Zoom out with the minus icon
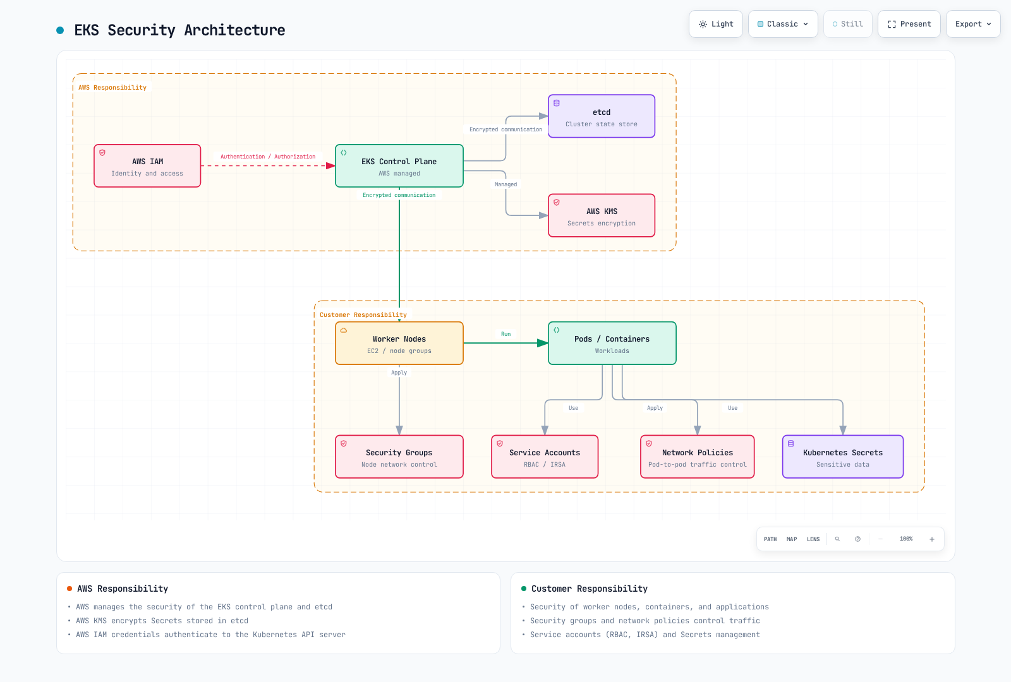 click(880, 539)
